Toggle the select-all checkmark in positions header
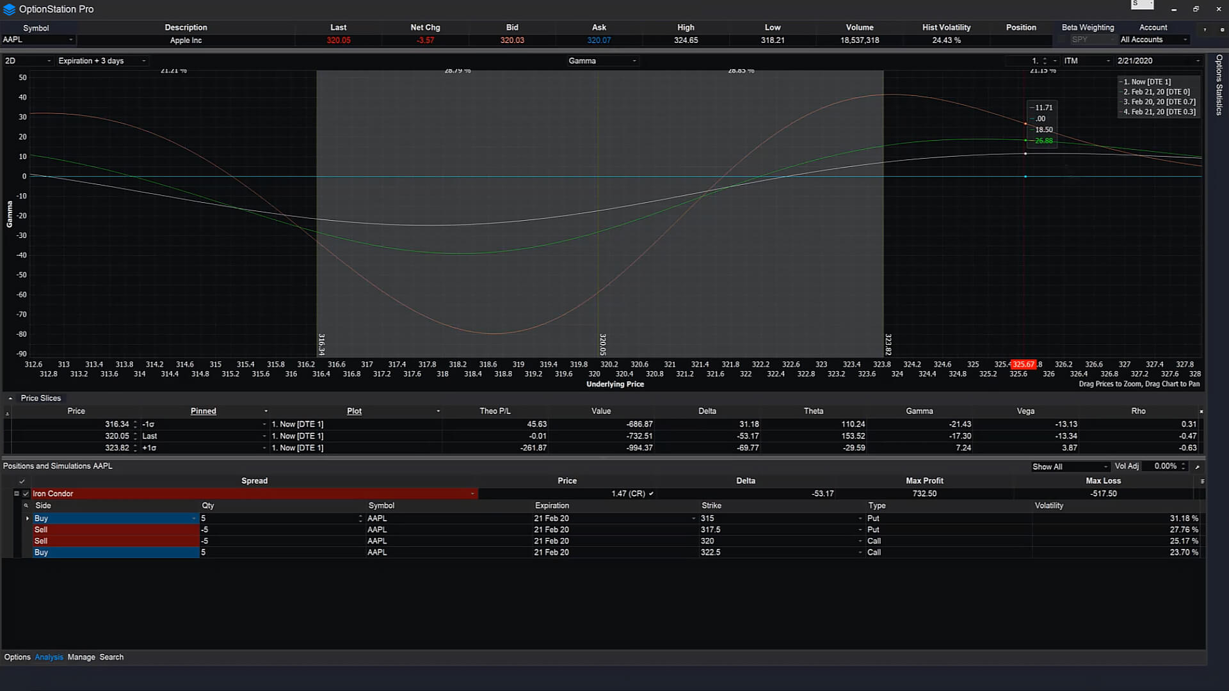 22,481
